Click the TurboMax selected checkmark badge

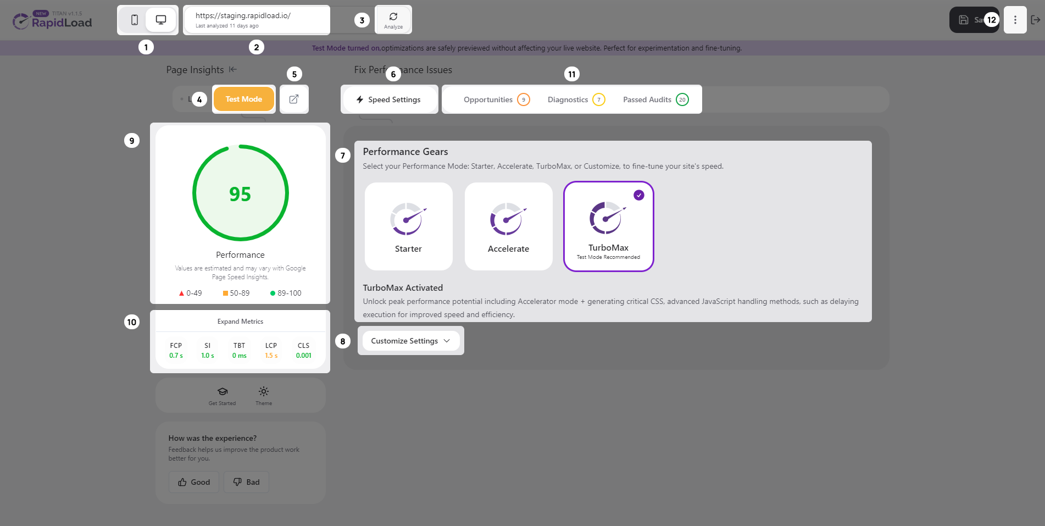pos(638,195)
